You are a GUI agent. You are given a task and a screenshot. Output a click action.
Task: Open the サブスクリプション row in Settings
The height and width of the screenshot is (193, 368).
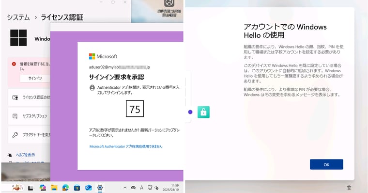(x=29, y=116)
